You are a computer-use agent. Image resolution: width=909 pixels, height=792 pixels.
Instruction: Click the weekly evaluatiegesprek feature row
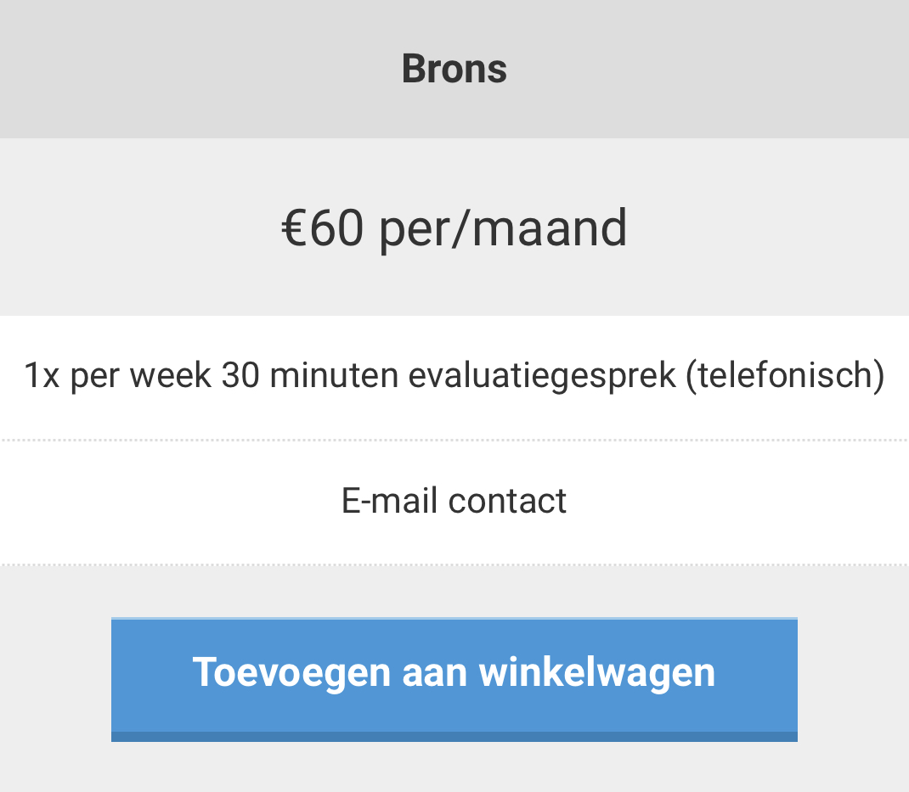pyautogui.click(x=454, y=376)
